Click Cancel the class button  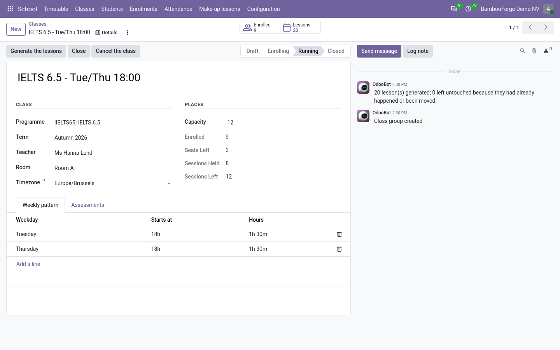(115, 51)
